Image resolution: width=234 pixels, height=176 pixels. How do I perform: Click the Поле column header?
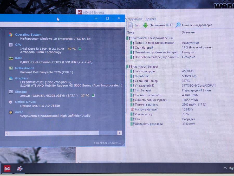click(131, 32)
